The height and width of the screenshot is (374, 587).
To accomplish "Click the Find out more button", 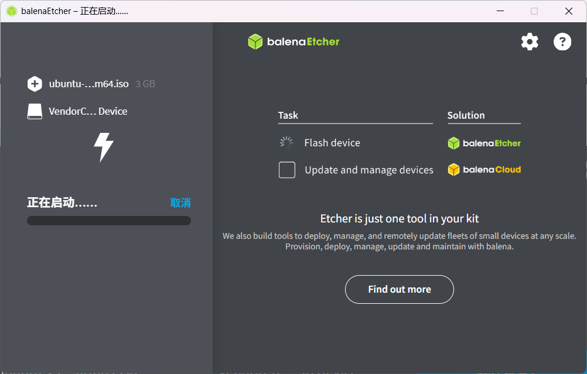I will coord(399,289).
